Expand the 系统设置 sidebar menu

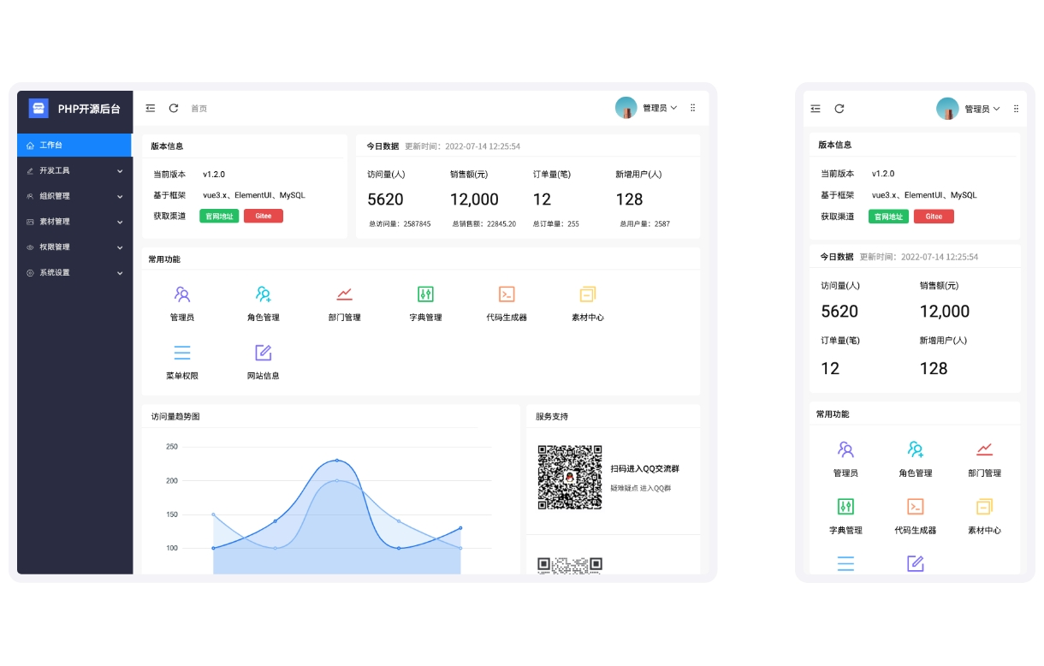[x=74, y=273]
